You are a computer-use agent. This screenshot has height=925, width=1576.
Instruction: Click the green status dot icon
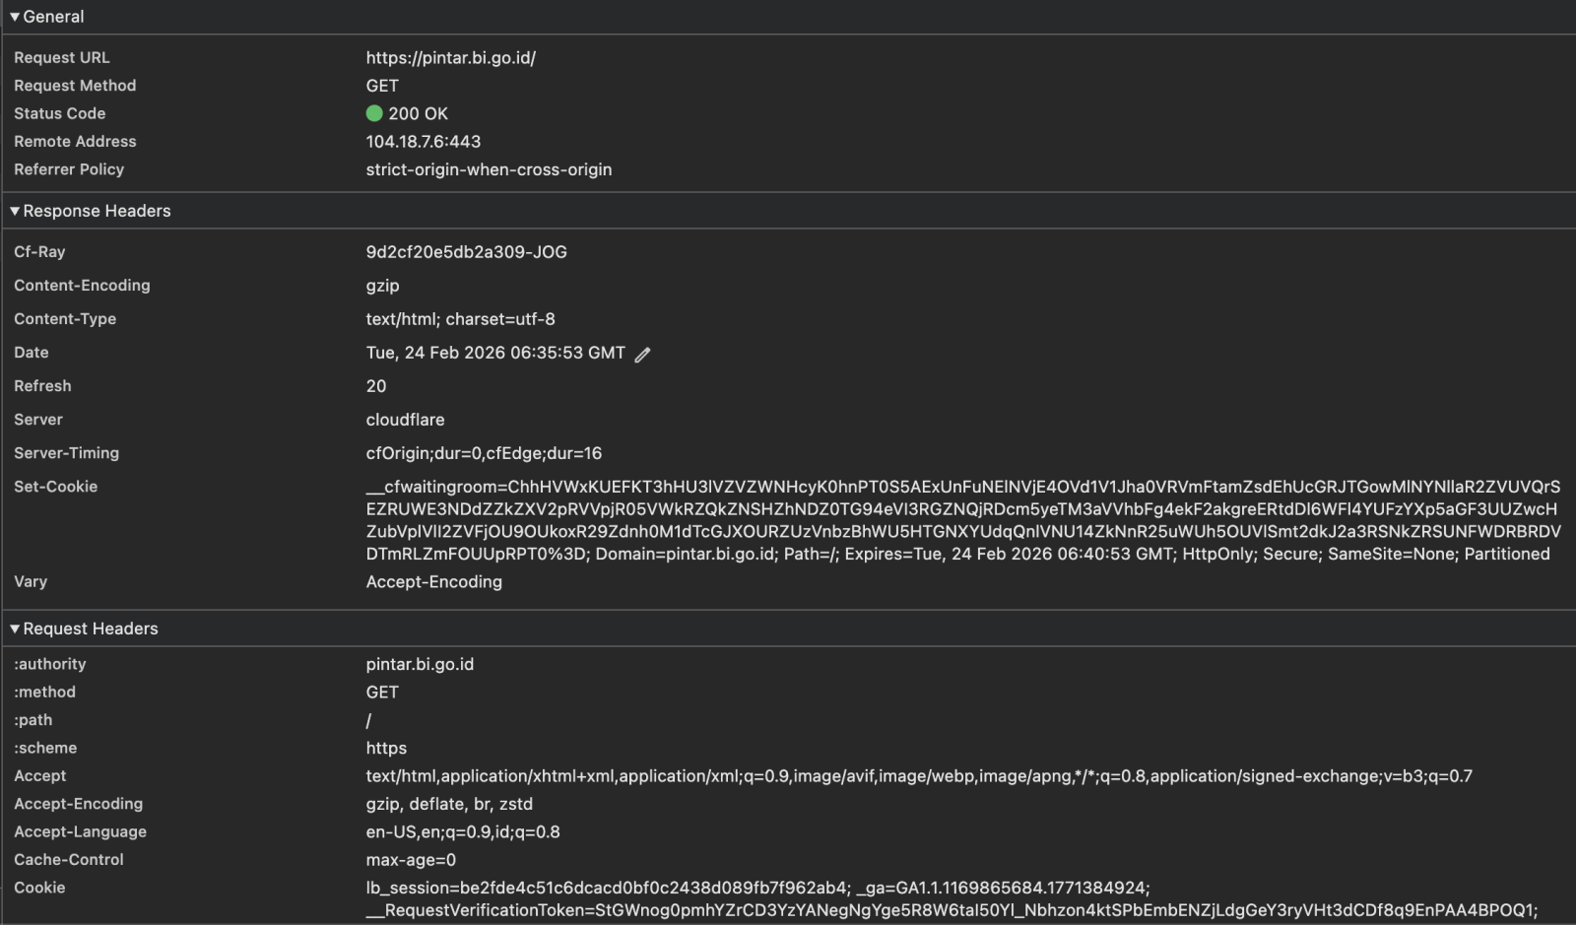[x=374, y=113]
